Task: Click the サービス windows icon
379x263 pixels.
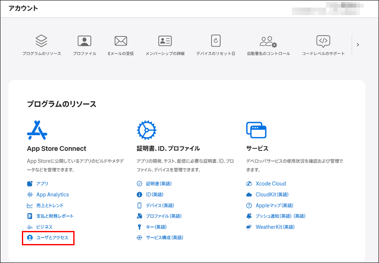Action: (256, 130)
